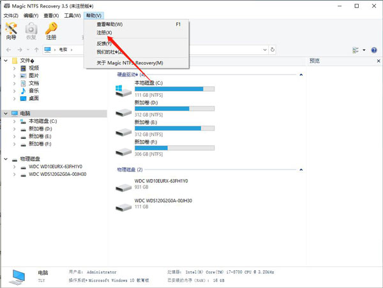Click the 新加卷 (F:) drive icon
The image size is (383, 288).
123,152
